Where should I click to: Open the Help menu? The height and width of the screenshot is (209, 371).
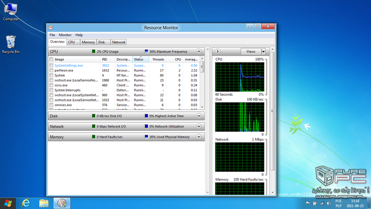(79, 35)
